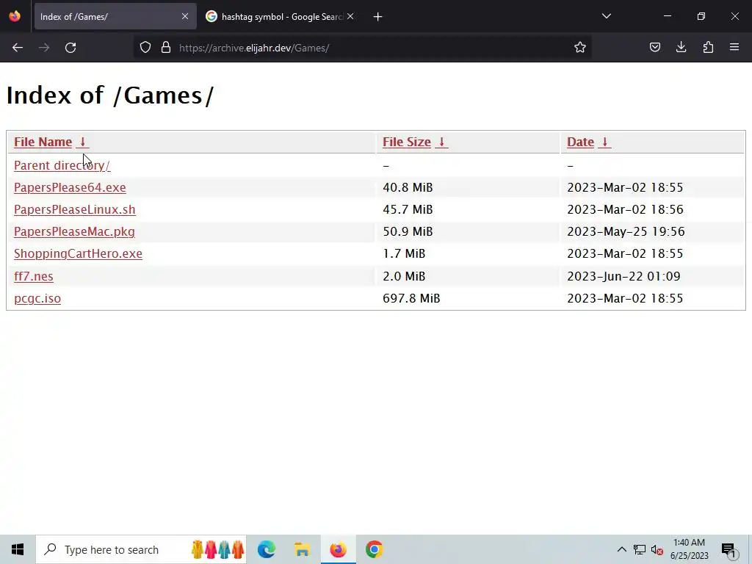The width and height of the screenshot is (752, 564).
Task: Download ShoppingCartHero.exe
Action: [x=78, y=253]
